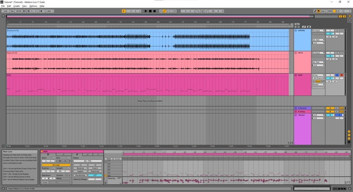The image size is (353, 192).
Task: Open the Create menu
Action: click(x=17, y=6)
